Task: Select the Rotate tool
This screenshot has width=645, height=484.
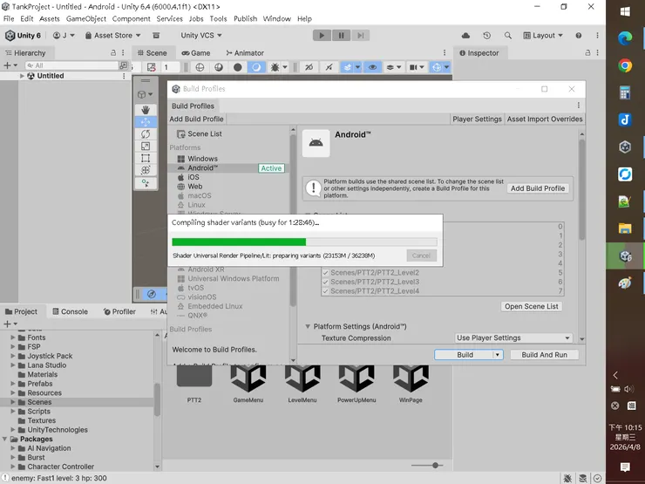Action: 146,134
